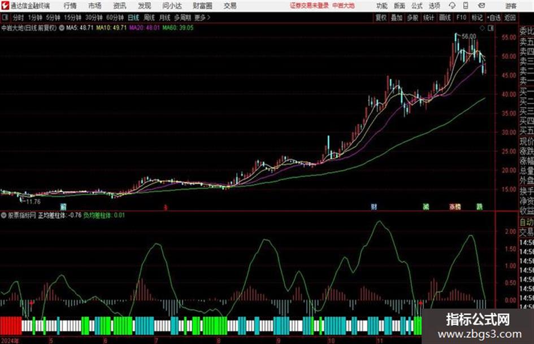
Task: Switch to 周线 weekly chart
Action: pyautogui.click(x=149, y=18)
